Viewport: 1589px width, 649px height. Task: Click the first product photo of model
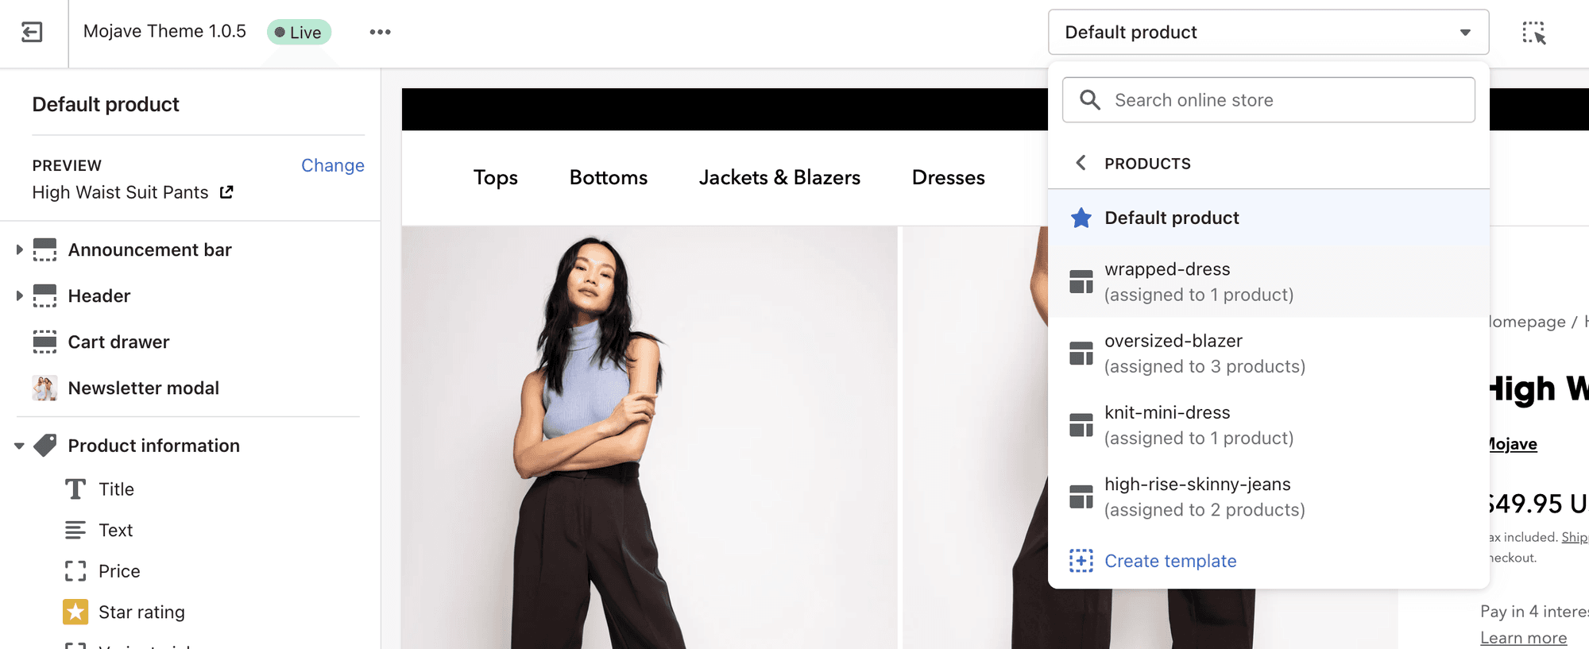point(649,437)
